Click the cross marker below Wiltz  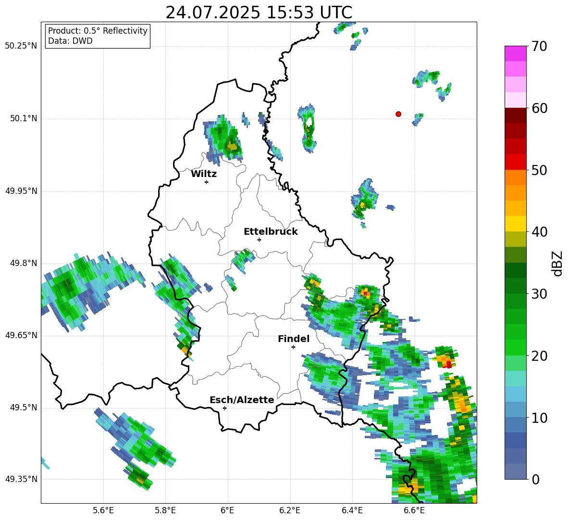coord(207,182)
